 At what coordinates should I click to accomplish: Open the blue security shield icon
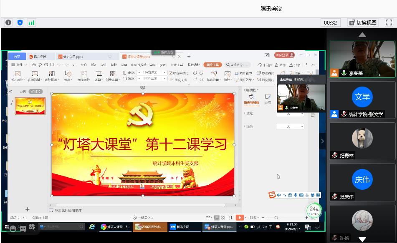20,23
